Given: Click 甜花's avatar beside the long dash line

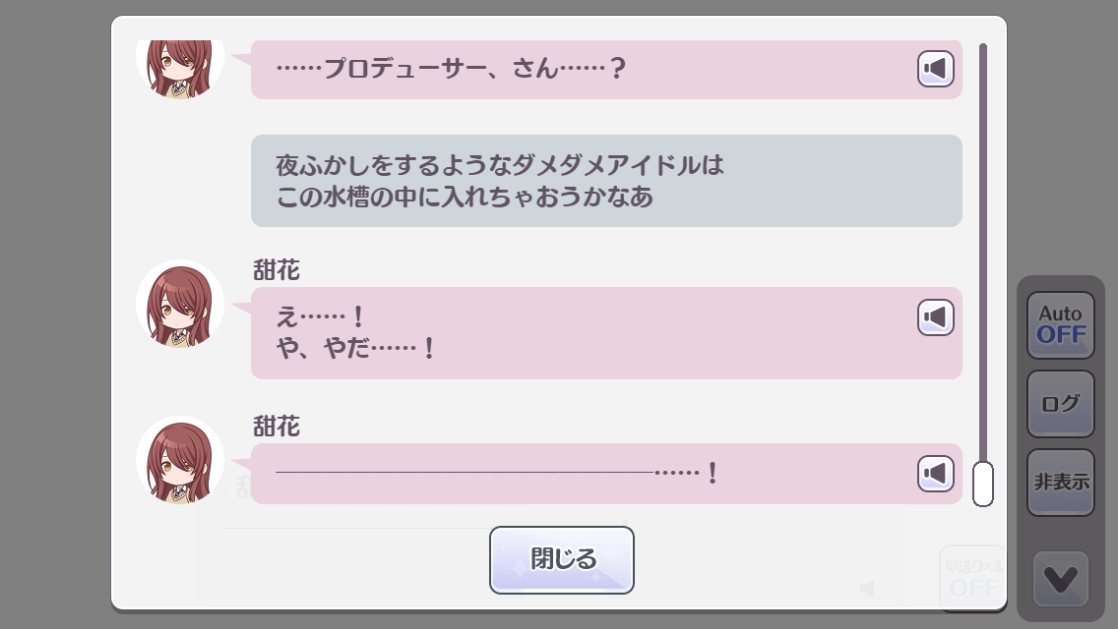Looking at the screenshot, I should [x=180, y=460].
